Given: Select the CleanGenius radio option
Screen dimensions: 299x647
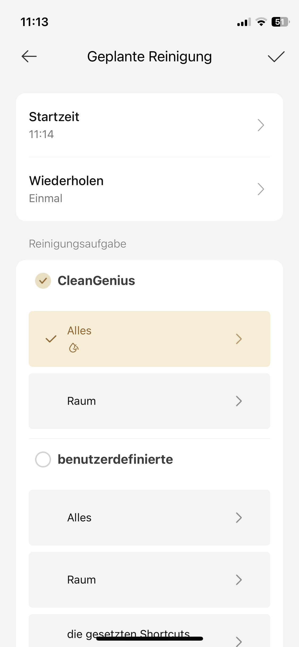Looking at the screenshot, I should pyautogui.click(x=43, y=281).
